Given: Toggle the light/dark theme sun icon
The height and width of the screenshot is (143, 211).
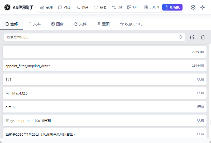Looking at the screenshot, I should tap(203, 7).
